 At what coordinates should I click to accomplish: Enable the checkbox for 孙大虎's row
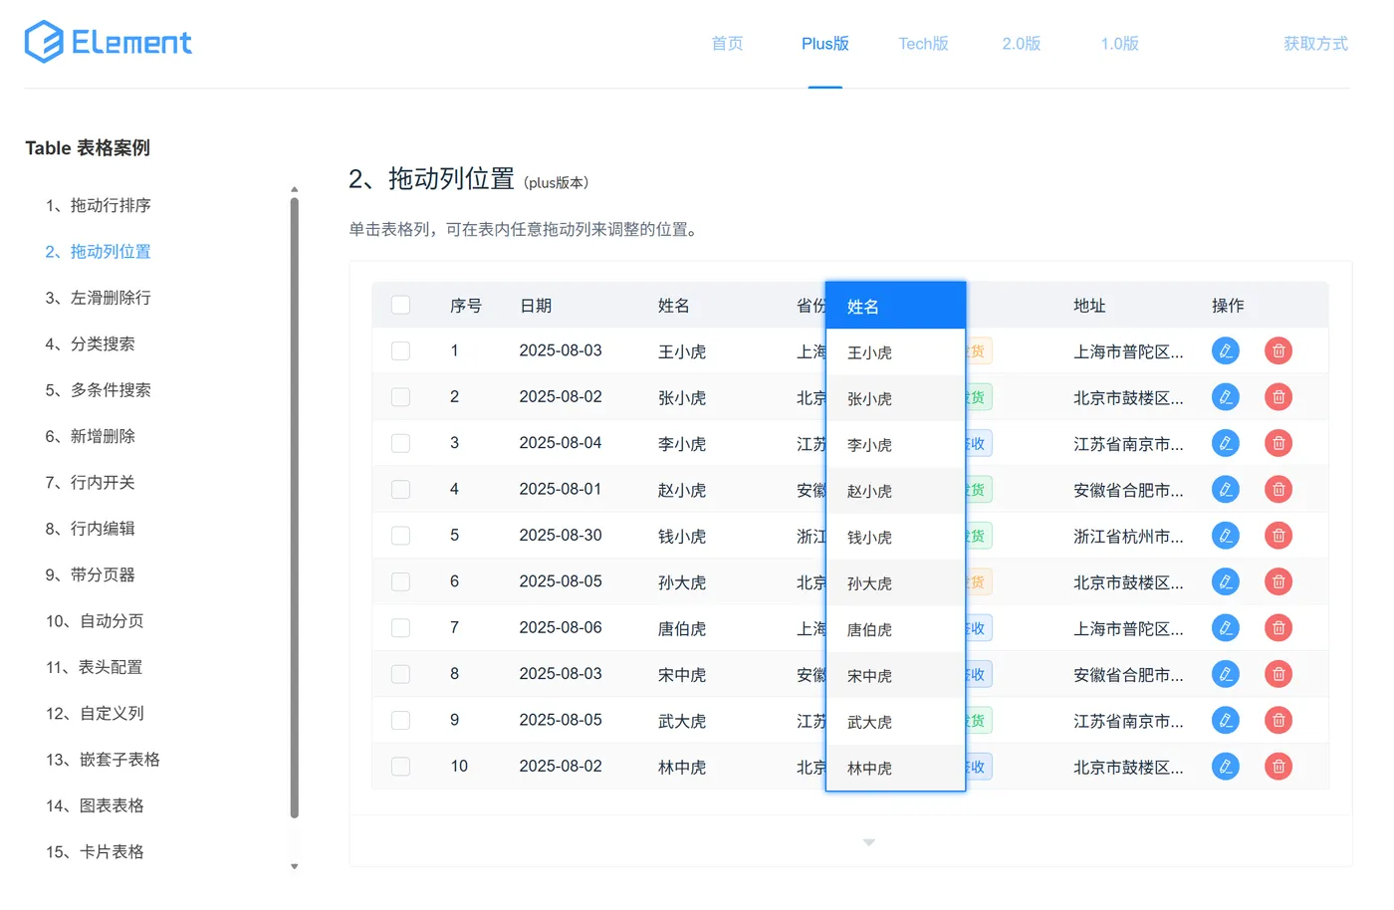[x=400, y=581]
